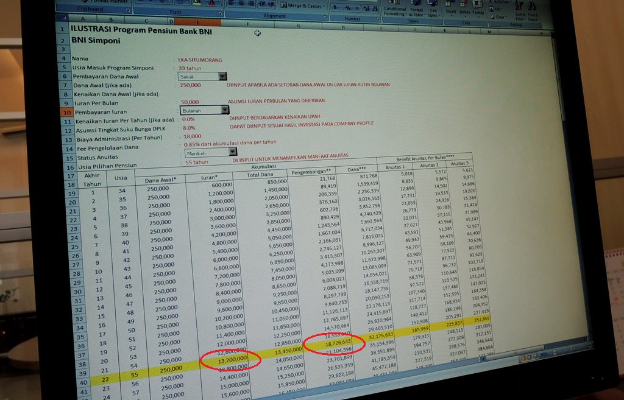Click the Select All corner box
Viewport: 624px width, 400px height.
tap(60, 19)
